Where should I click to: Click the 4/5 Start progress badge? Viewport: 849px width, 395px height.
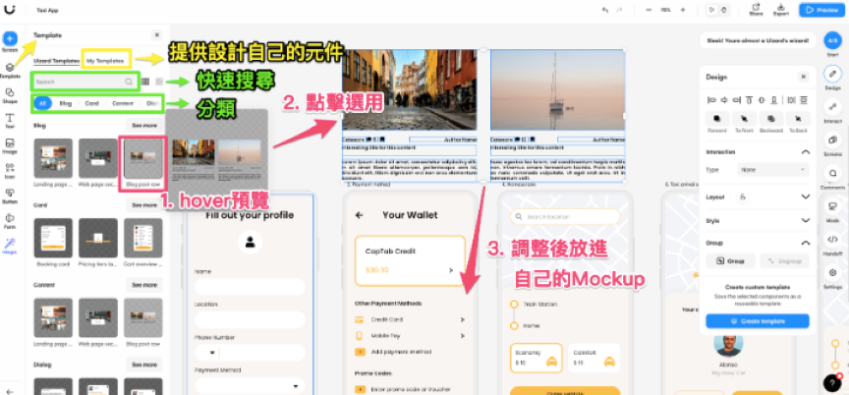[x=832, y=40]
